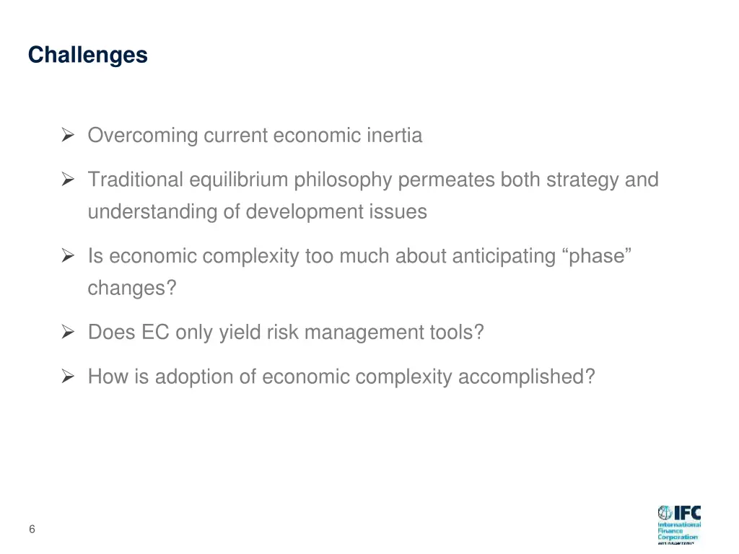Click the arrow bullet before 'How is adoption'
This screenshot has height=554, width=739.
[68, 377]
